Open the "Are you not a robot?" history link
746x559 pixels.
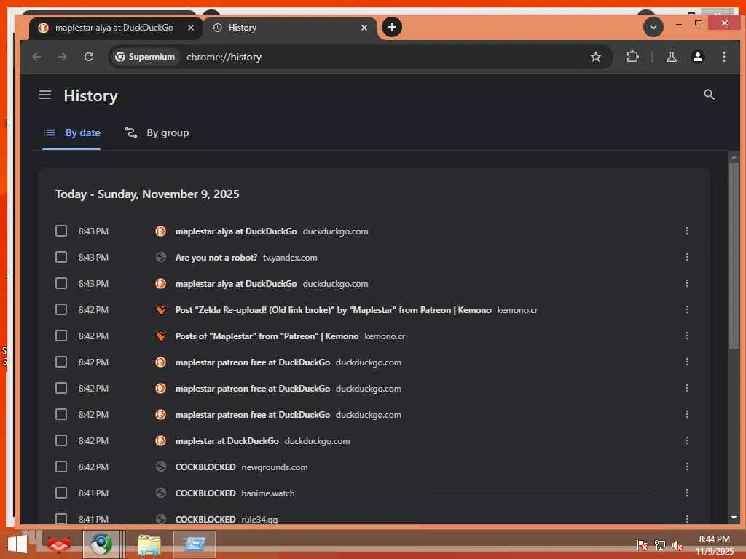216,257
